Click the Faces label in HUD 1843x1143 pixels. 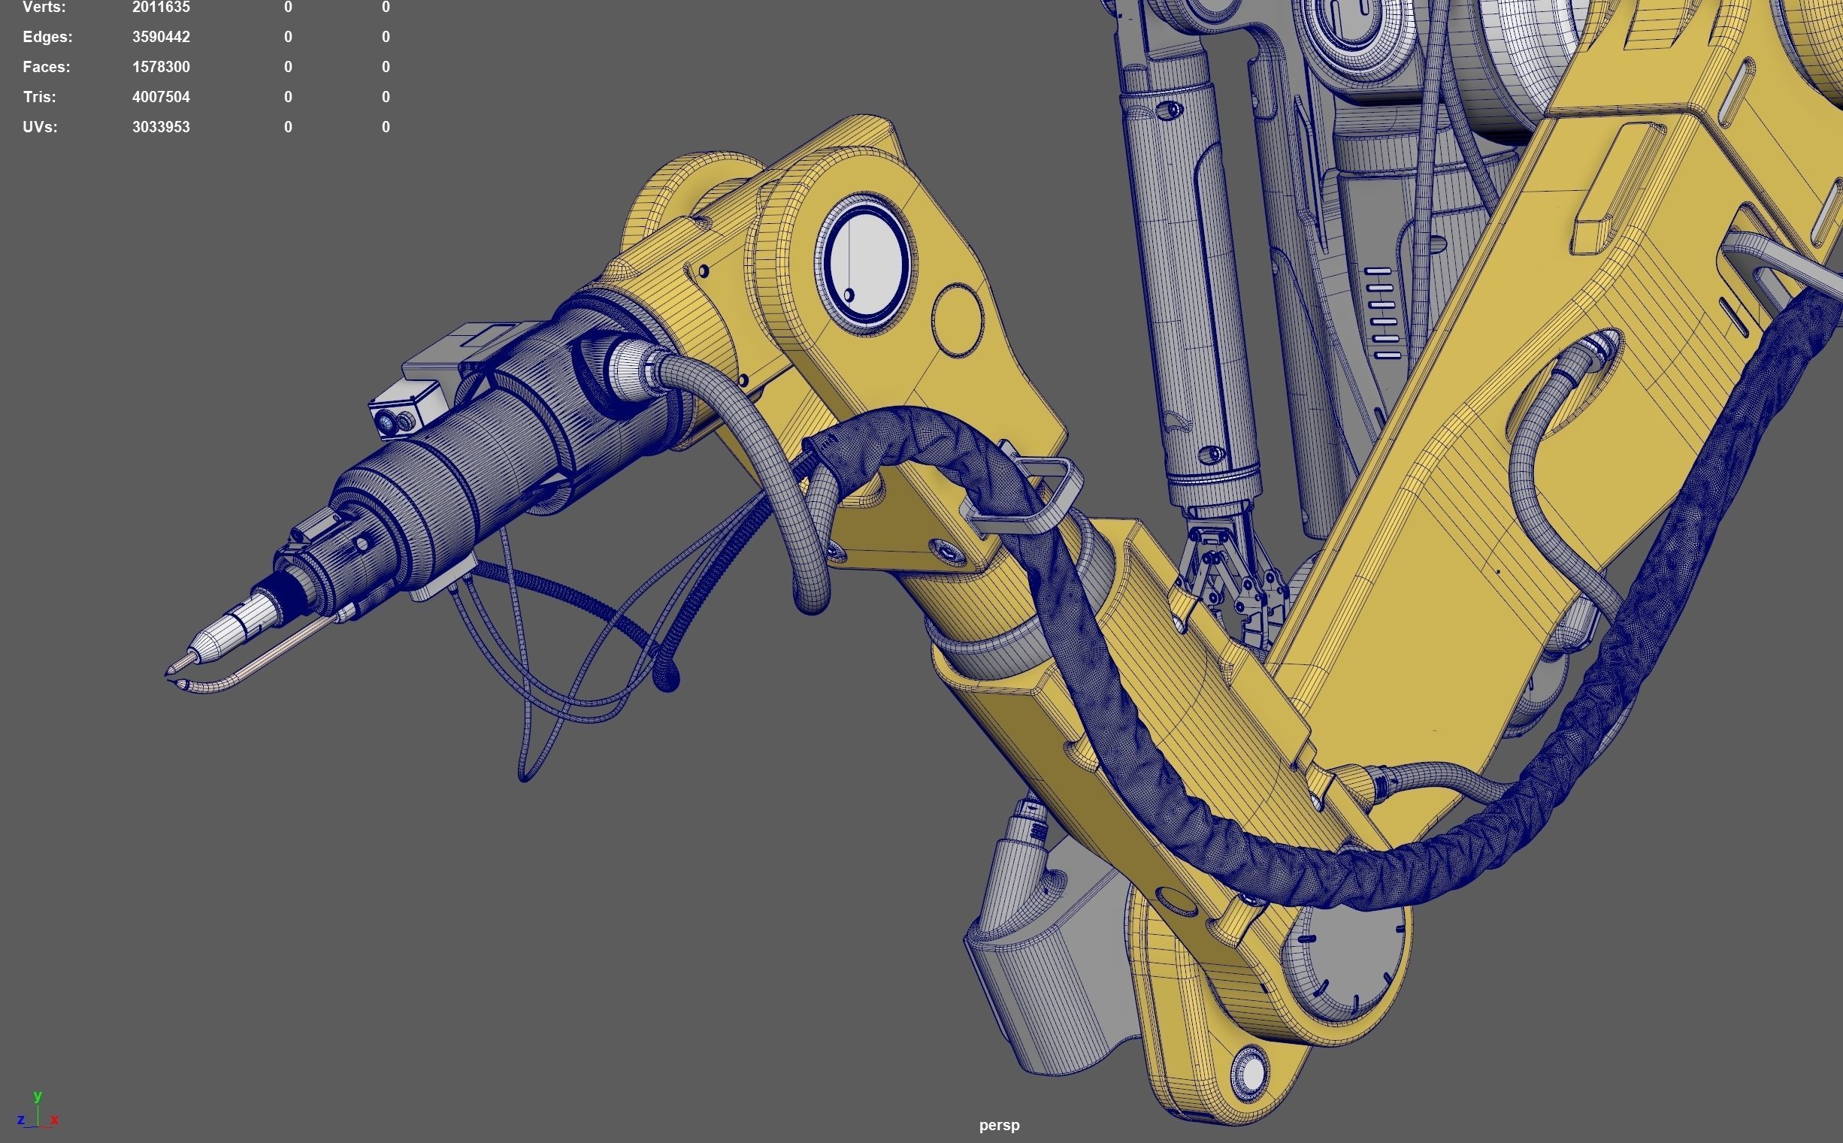(x=46, y=68)
